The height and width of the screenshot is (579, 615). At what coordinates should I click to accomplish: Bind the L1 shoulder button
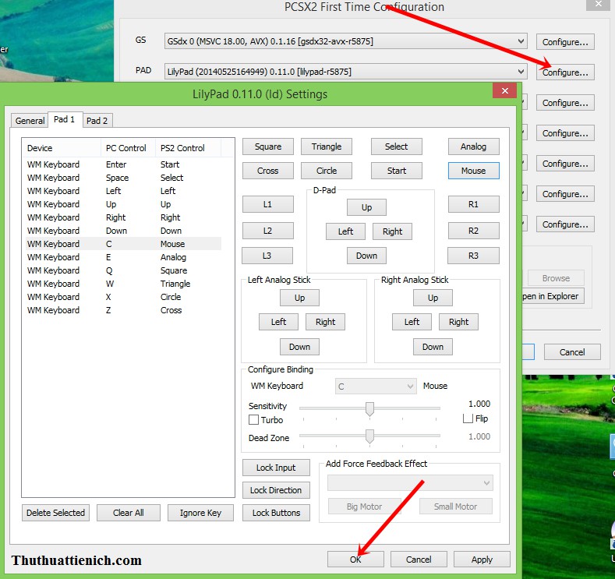(x=268, y=204)
